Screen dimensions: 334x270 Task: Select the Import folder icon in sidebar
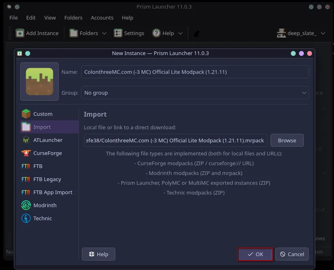click(x=26, y=127)
